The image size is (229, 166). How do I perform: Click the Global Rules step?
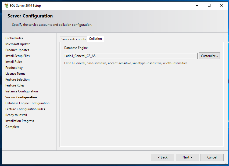click(x=14, y=38)
